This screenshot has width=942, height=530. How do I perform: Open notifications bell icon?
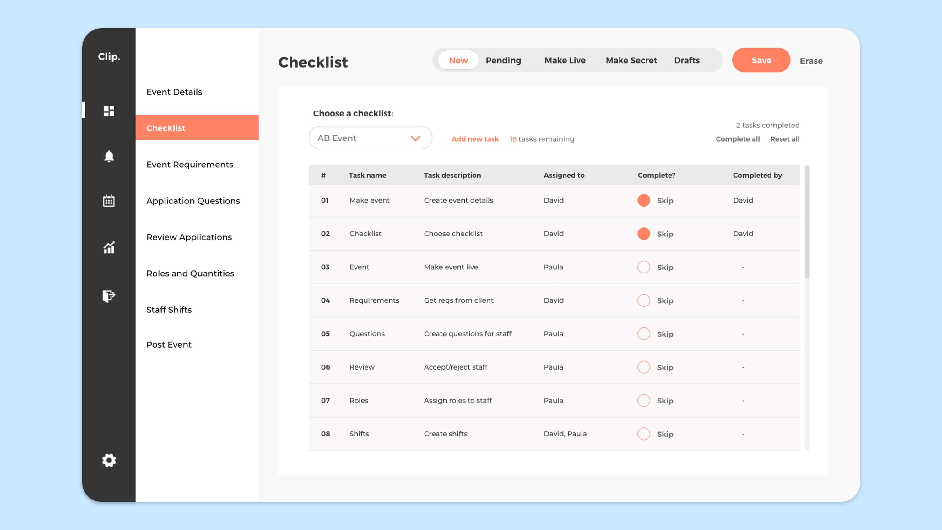109,156
